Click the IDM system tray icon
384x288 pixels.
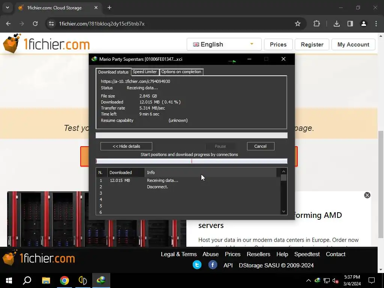tap(317, 280)
